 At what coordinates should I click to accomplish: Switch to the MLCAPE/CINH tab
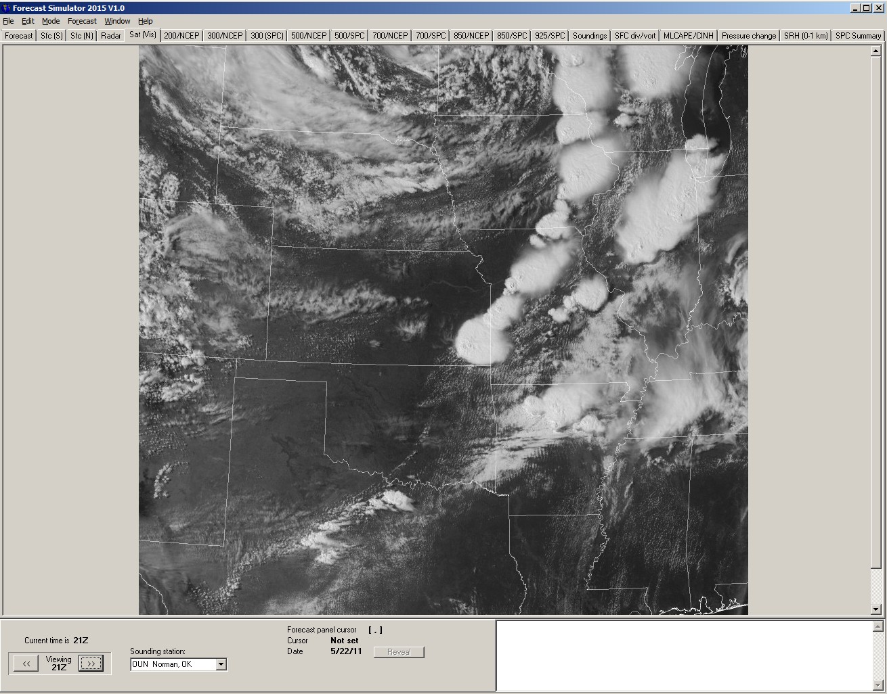pos(689,36)
